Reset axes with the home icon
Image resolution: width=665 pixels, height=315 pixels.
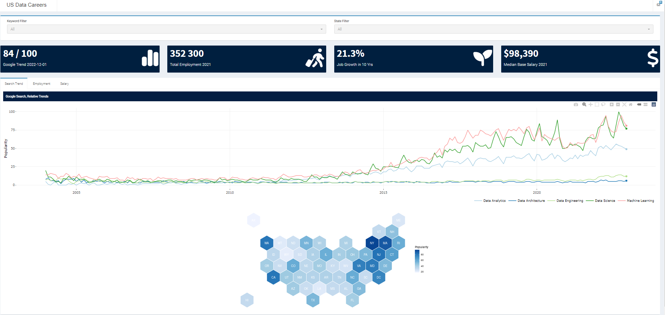pyautogui.click(x=631, y=104)
